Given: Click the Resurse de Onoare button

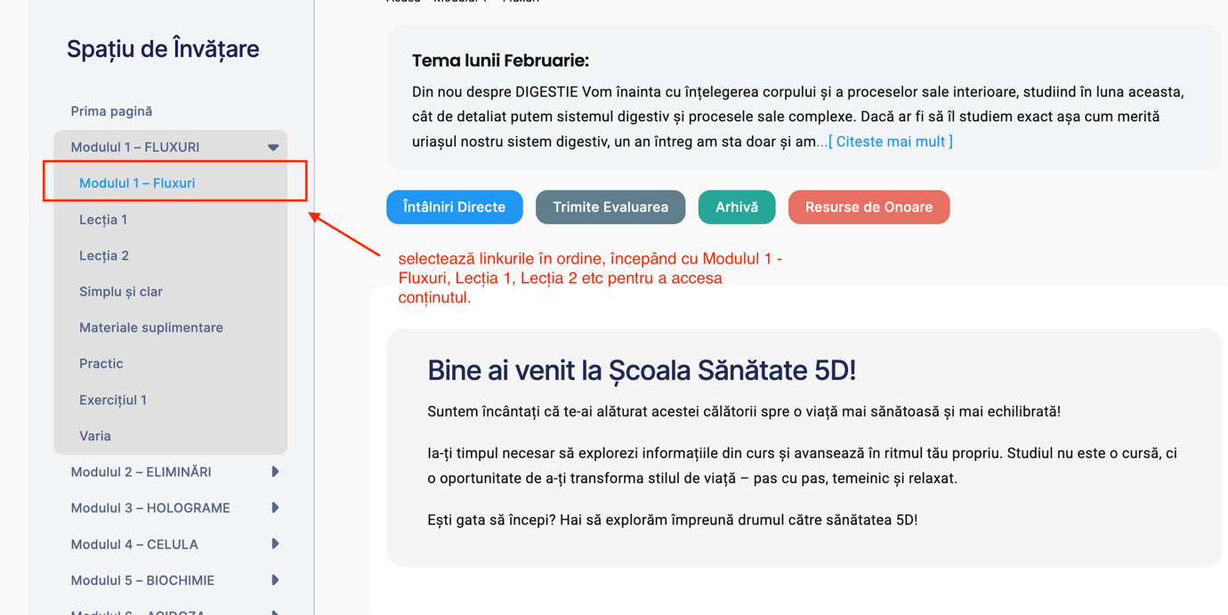Looking at the screenshot, I should 868,207.
